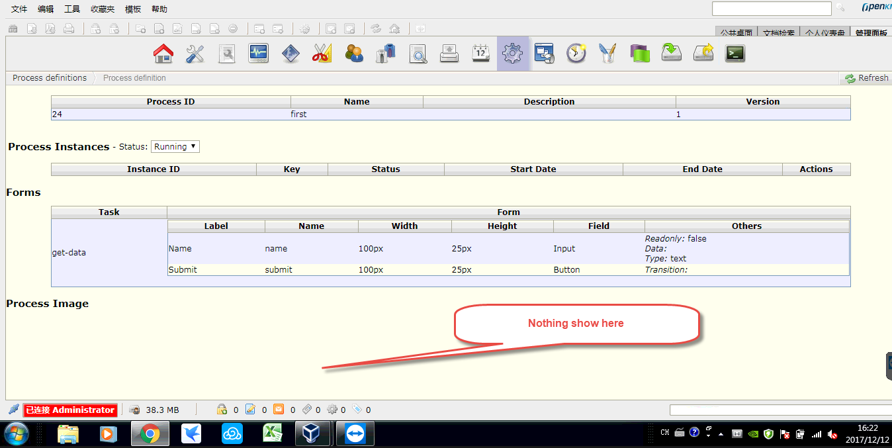Open the 帮助 menu
The height and width of the screenshot is (448, 892).
(x=159, y=9)
